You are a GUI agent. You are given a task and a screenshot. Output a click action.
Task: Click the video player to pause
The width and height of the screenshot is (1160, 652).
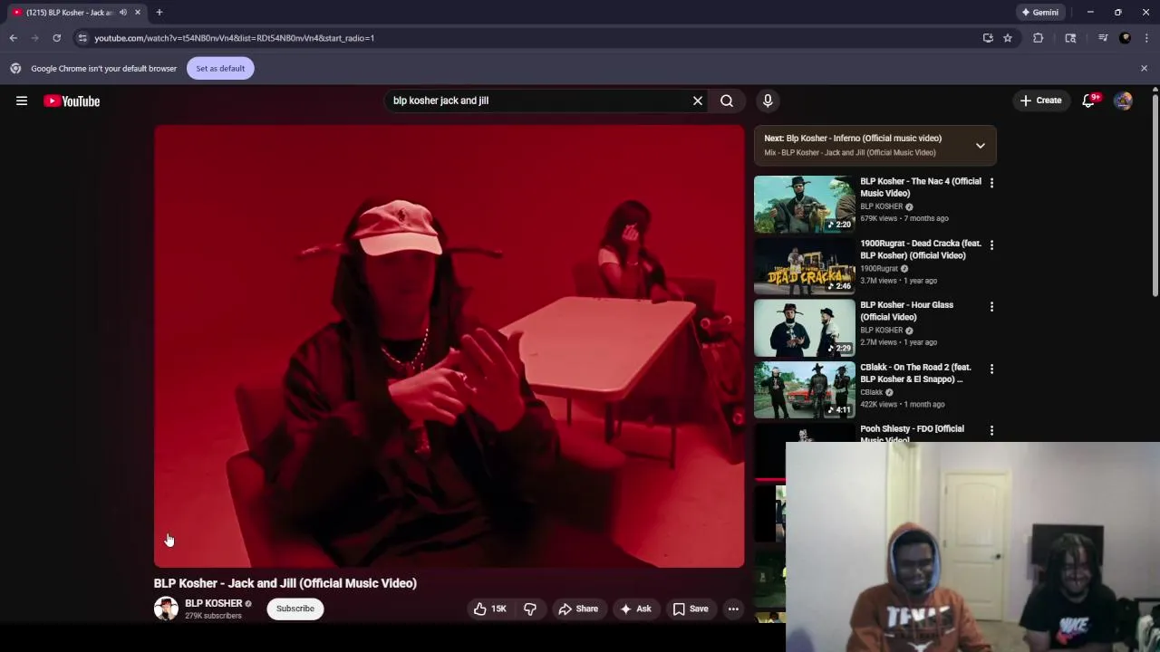[x=449, y=346]
